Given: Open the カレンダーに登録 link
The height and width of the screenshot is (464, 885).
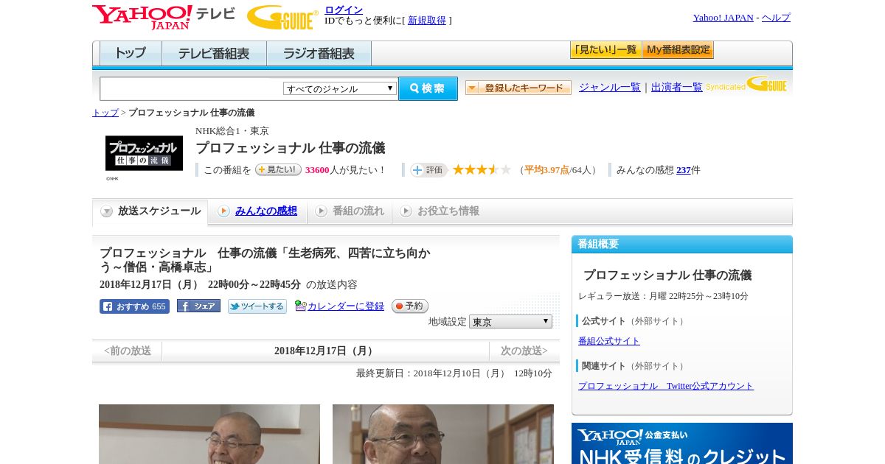Looking at the screenshot, I should pyautogui.click(x=346, y=306).
